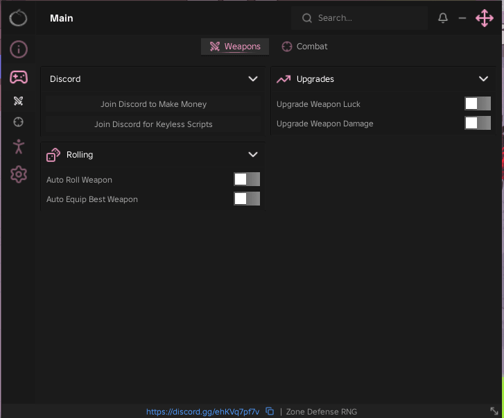Viewport: 504px width, 418px height.
Task: Collapse the Rolling section chevron
Action: tap(253, 155)
